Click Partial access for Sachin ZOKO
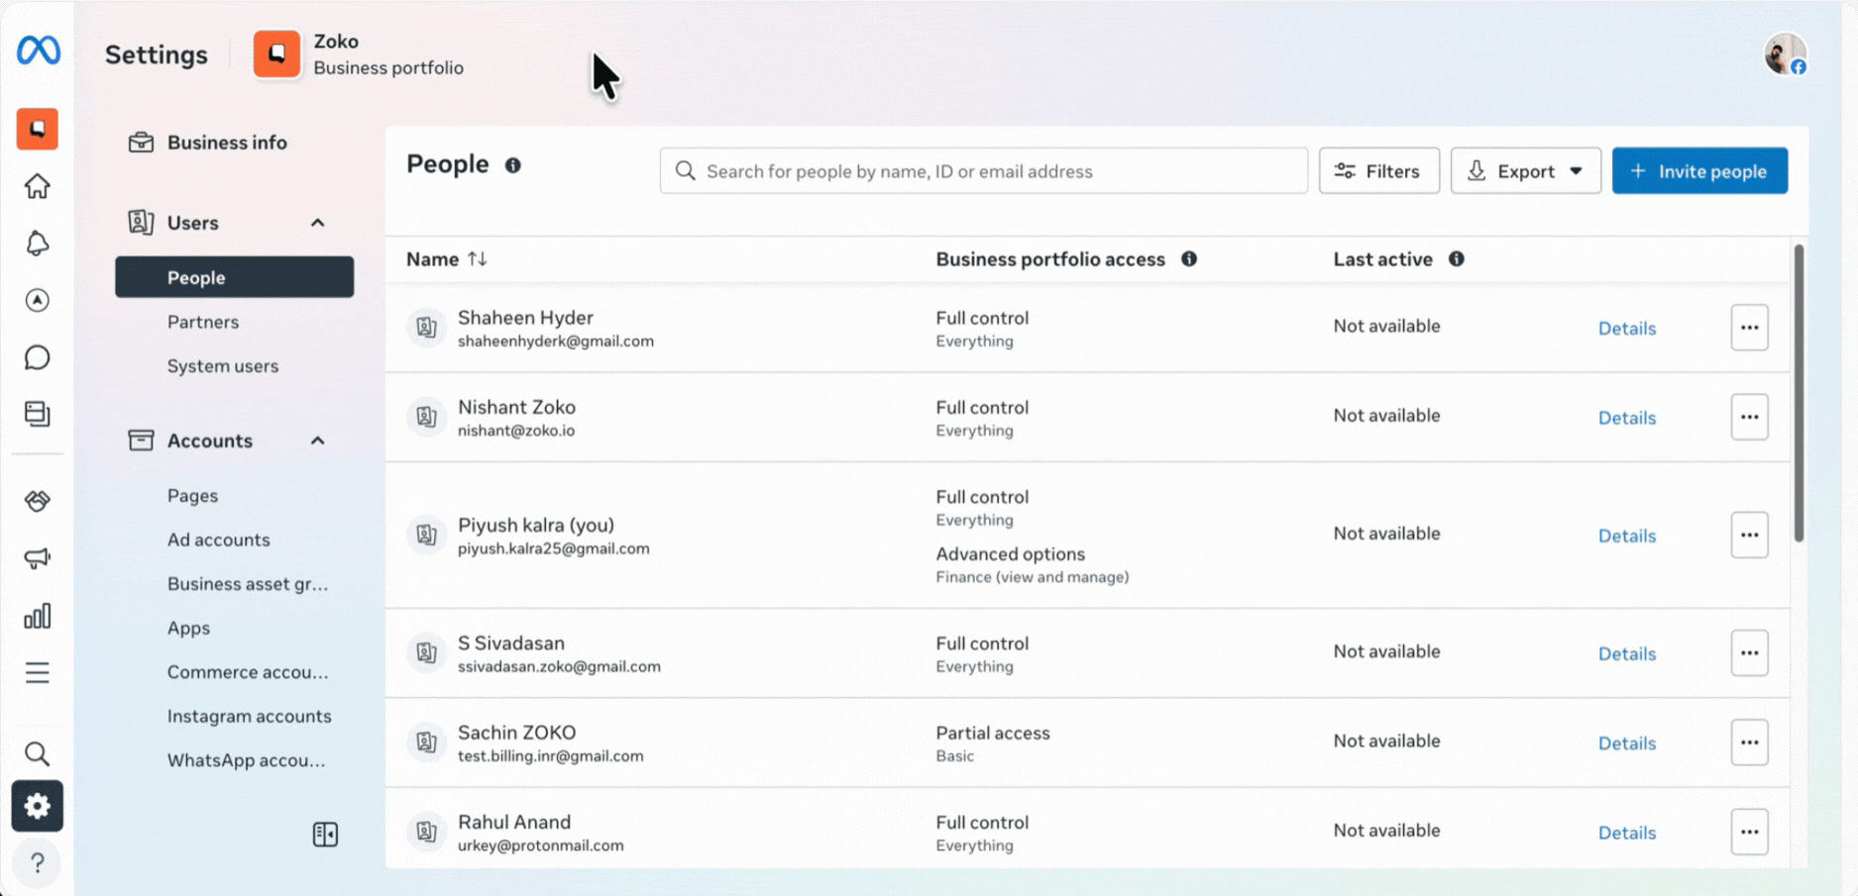The width and height of the screenshot is (1858, 896). 993,734
